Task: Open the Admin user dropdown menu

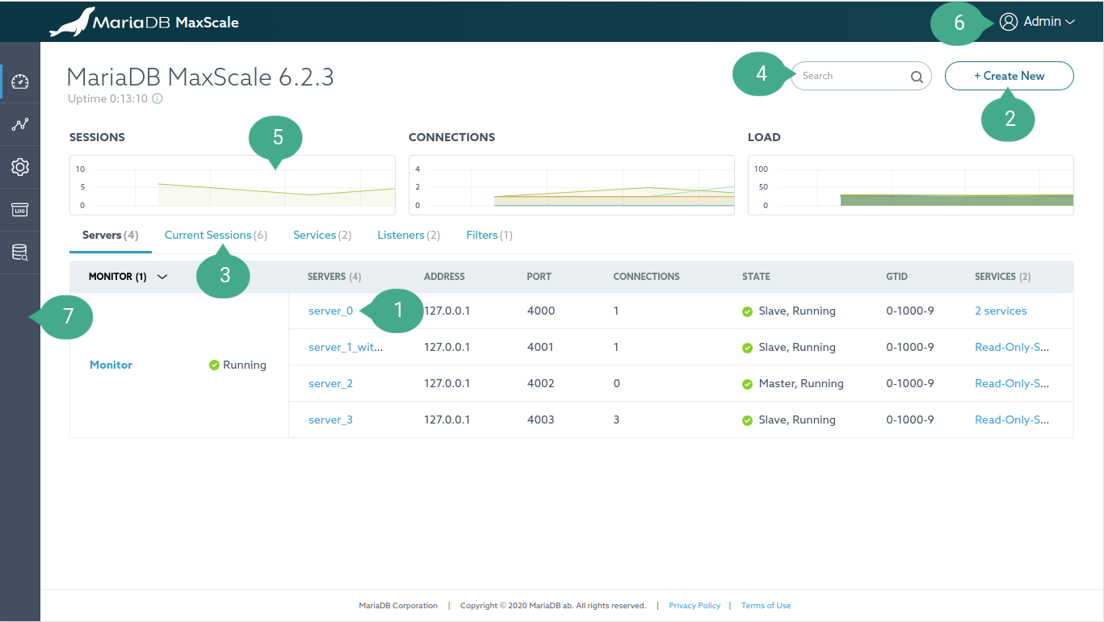Action: click(x=1037, y=22)
